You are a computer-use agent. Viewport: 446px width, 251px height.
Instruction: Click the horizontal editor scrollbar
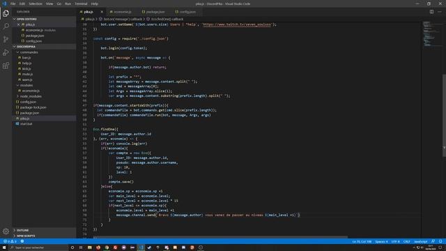220,237
